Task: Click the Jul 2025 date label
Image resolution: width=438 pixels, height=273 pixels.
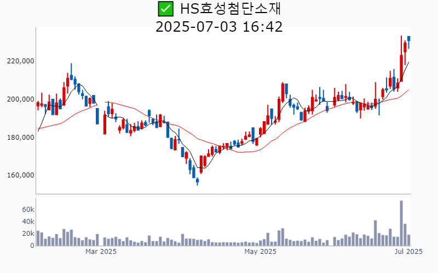Action: coord(408,252)
